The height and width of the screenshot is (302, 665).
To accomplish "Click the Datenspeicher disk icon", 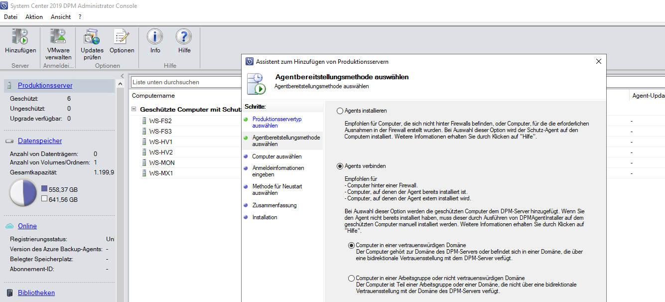I will pyautogui.click(x=10, y=141).
